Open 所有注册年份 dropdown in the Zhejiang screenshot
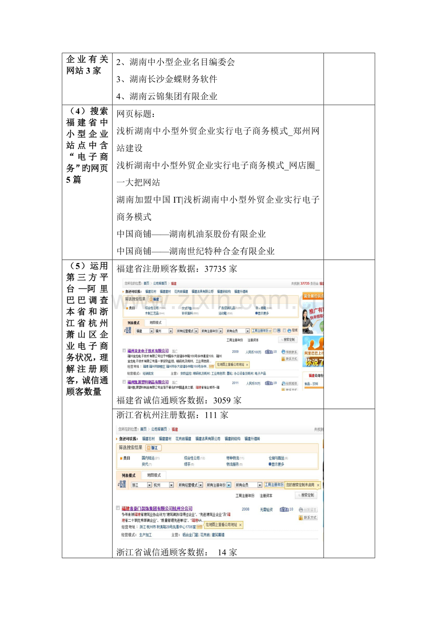The width and height of the screenshot is (437, 618). (218, 485)
